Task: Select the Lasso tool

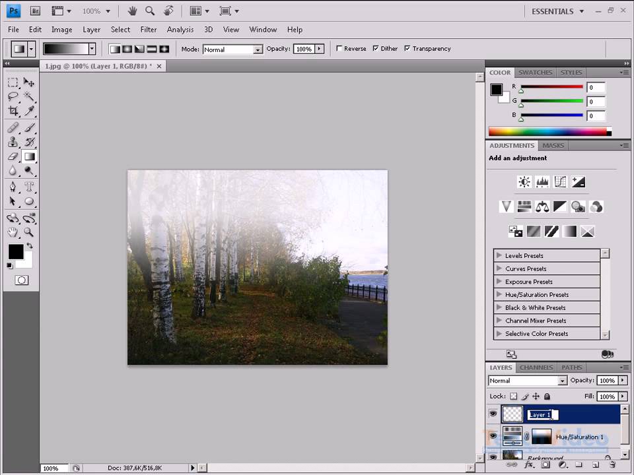Action: click(13, 96)
